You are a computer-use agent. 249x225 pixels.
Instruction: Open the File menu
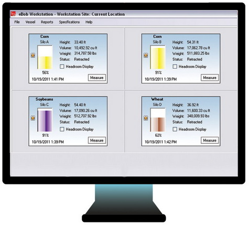[x=17, y=22]
